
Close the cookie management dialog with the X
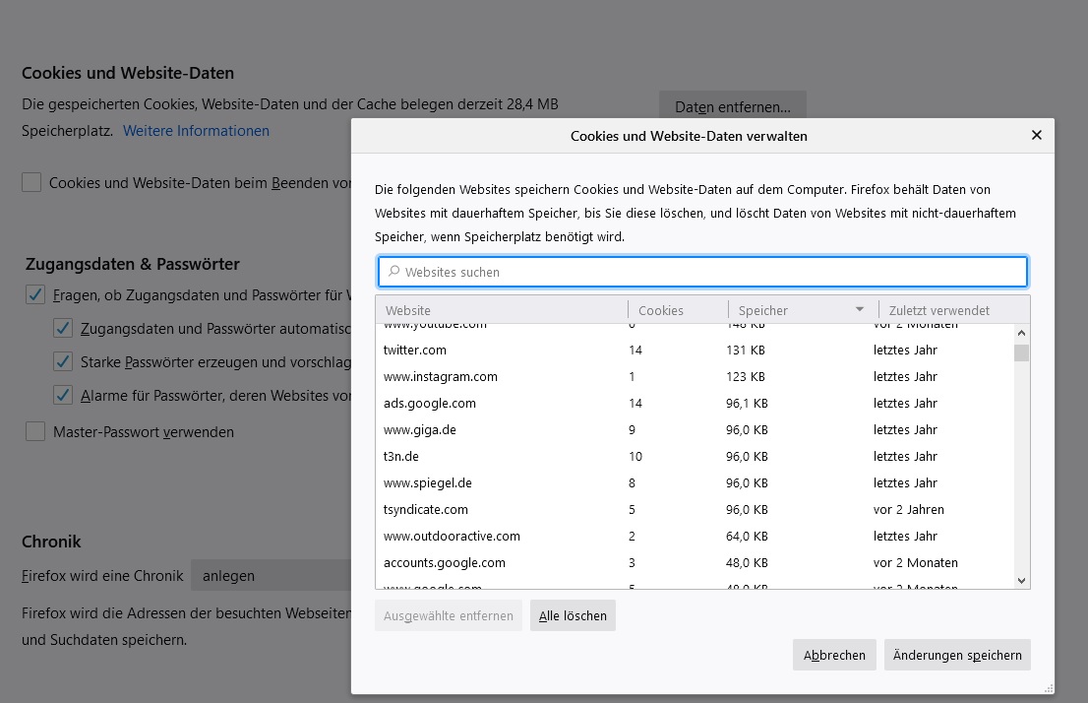point(1036,136)
